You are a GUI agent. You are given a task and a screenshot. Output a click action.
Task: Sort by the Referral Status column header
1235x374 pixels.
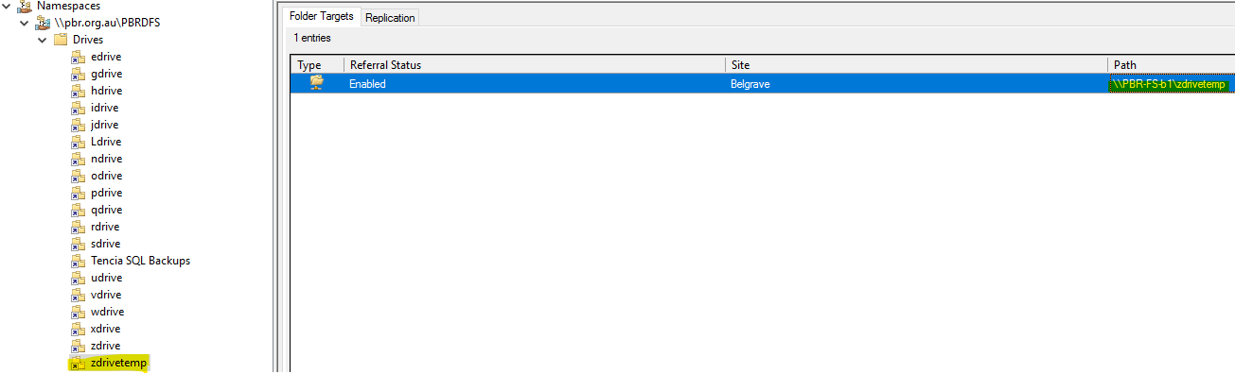coord(535,65)
